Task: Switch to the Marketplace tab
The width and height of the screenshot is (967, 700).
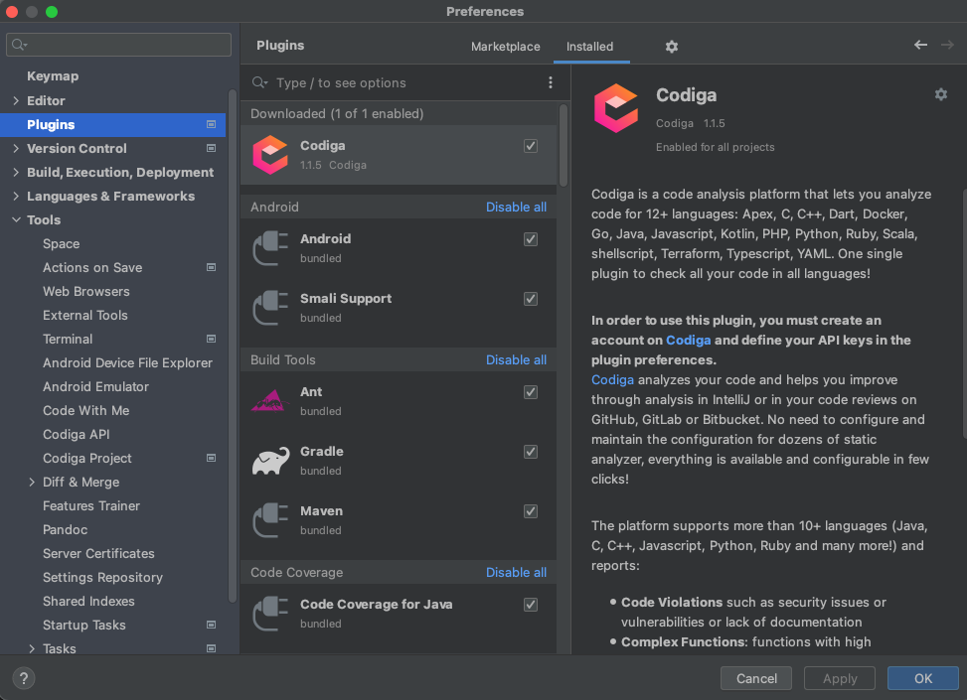Action: pyautogui.click(x=505, y=47)
